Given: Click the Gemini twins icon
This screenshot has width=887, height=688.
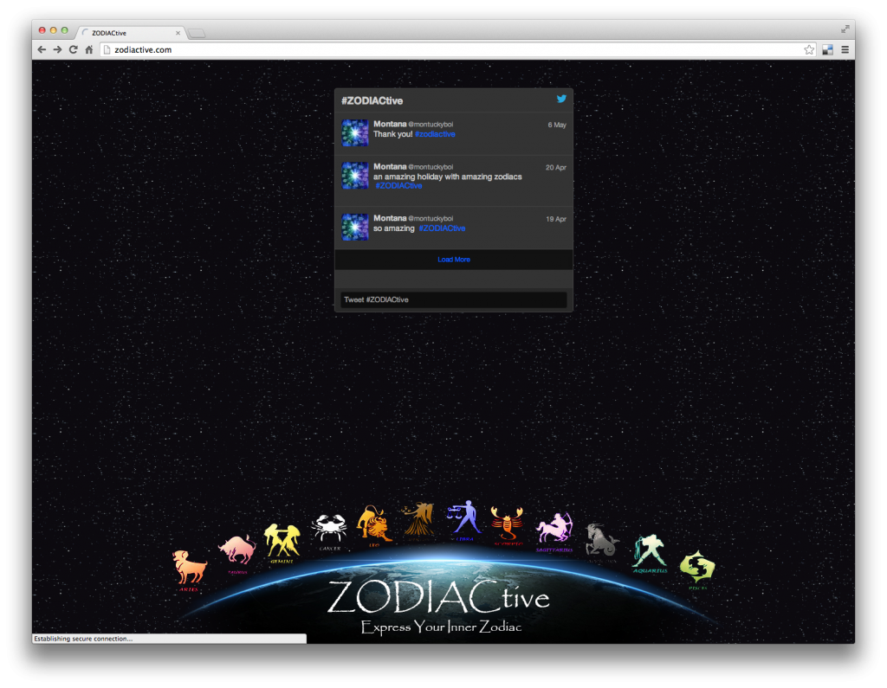Looking at the screenshot, I should point(282,538).
